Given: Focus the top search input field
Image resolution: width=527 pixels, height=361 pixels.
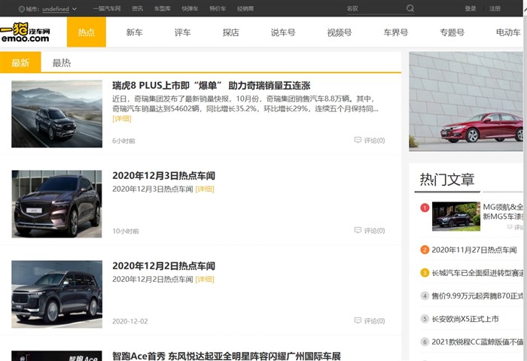Looking at the screenshot, I should pos(375,9).
